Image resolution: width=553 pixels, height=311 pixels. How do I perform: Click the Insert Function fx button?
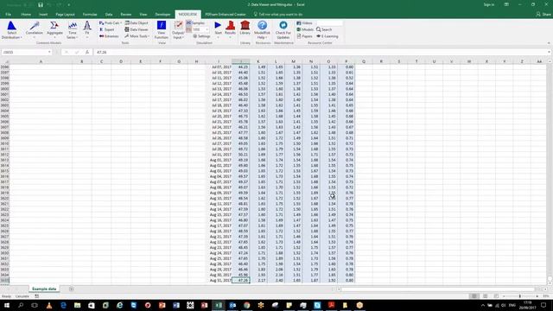(x=87, y=52)
